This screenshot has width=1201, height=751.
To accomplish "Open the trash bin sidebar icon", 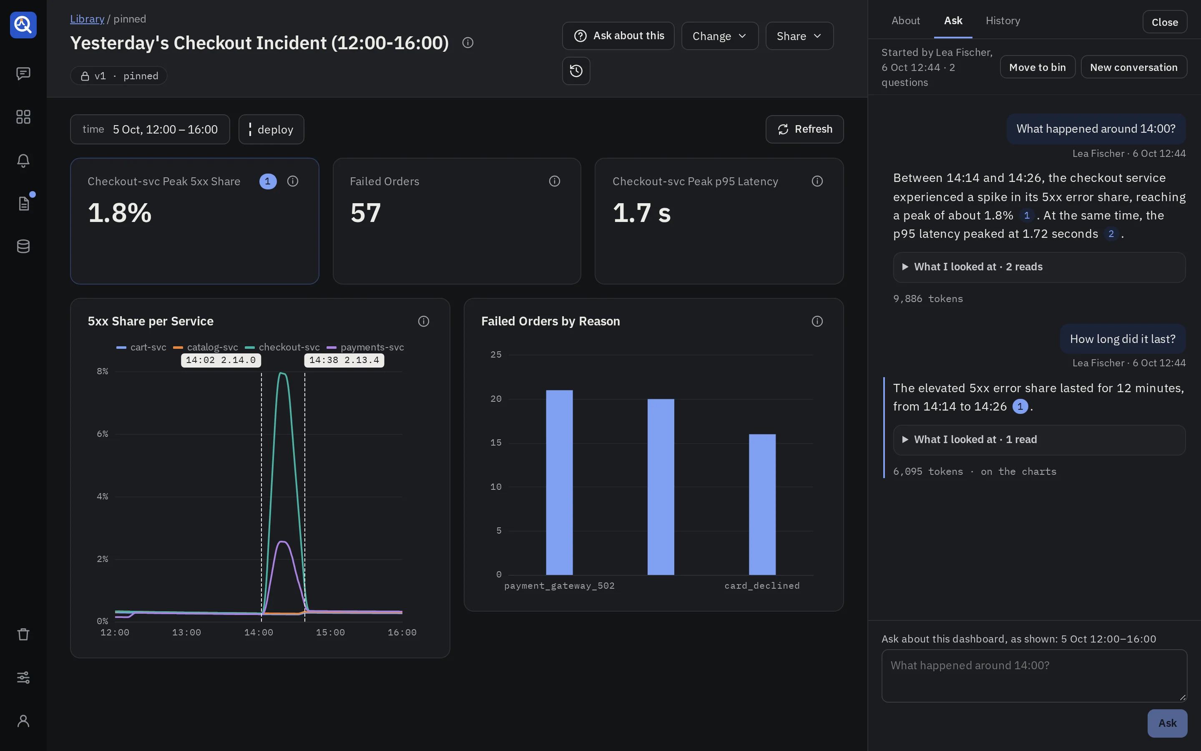I will pyautogui.click(x=23, y=634).
